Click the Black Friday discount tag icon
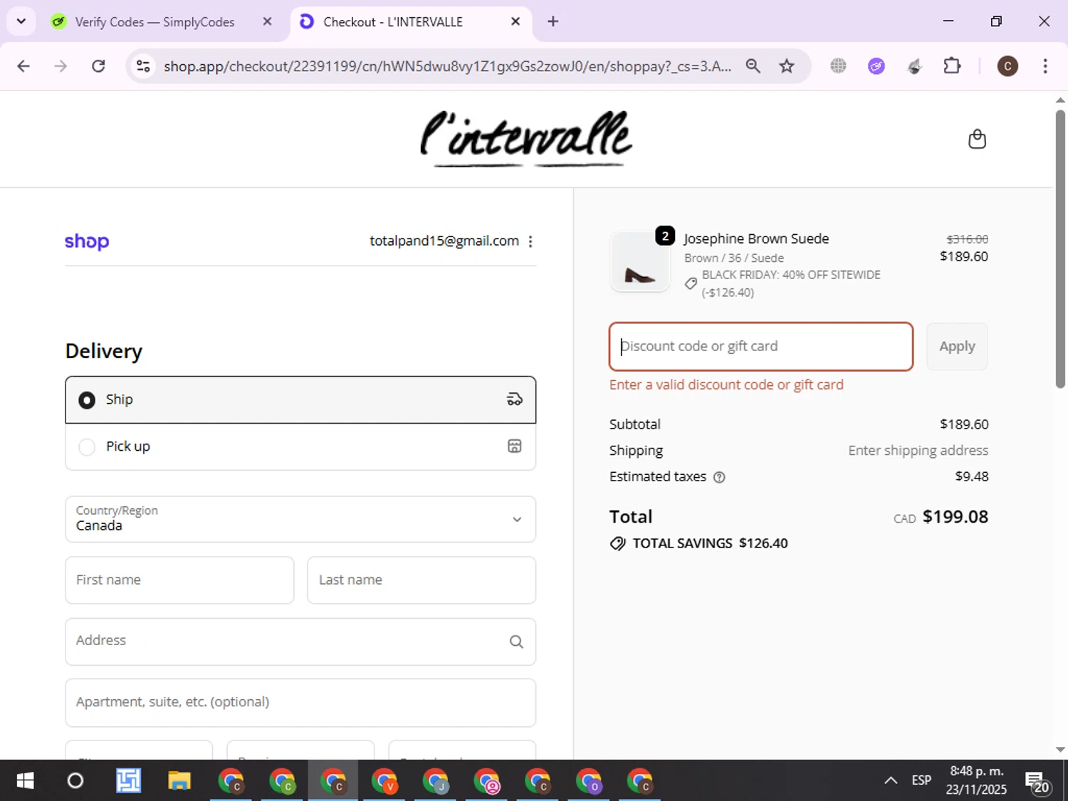Viewport: 1068px width, 801px height. 691,283
